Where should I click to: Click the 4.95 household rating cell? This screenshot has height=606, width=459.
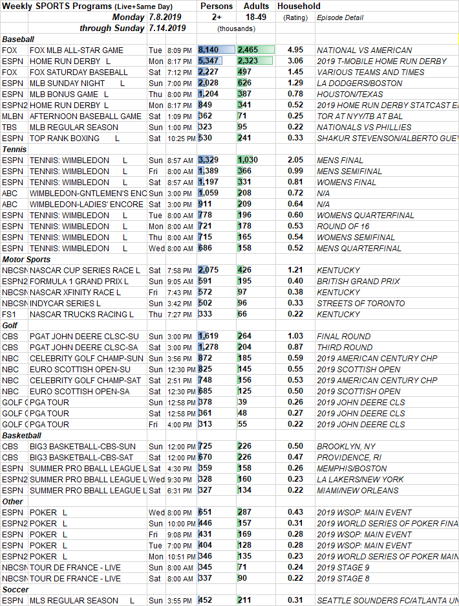tap(295, 50)
